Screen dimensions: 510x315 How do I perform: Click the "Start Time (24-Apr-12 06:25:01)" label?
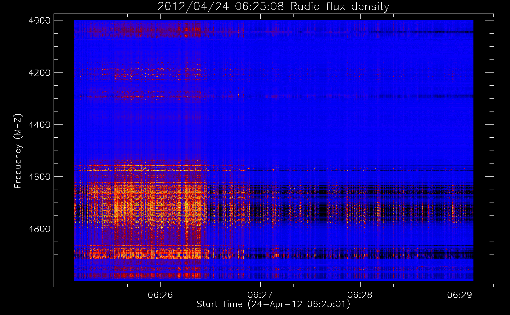273,304
